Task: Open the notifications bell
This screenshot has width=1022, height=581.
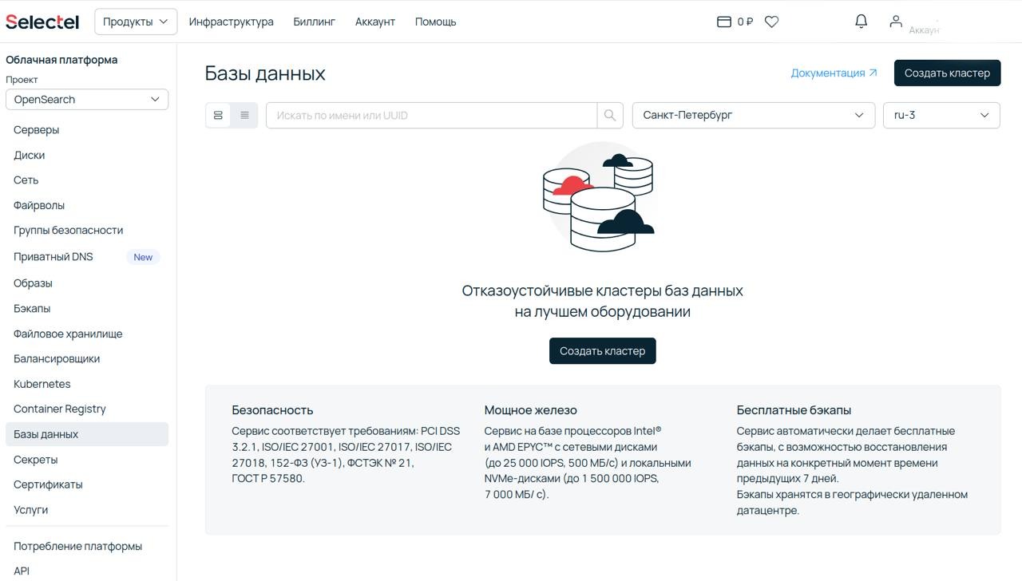Action: pos(861,22)
